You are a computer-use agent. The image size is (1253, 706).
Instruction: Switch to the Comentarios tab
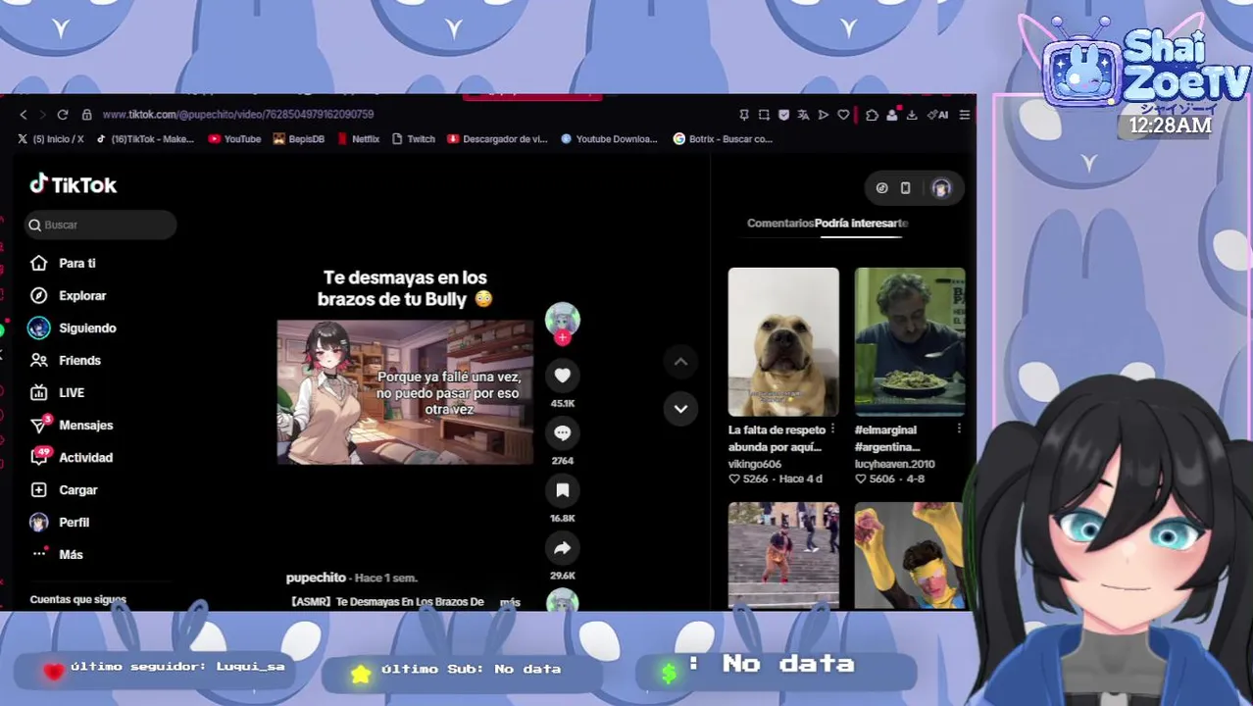(x=780, y=223)
